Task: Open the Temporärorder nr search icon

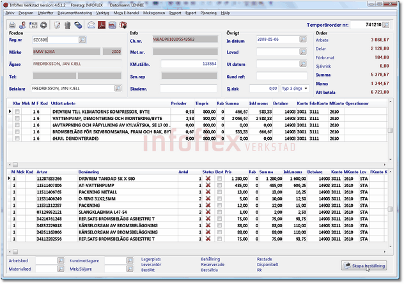Action: pyautogui.click(x=386, y=25)
